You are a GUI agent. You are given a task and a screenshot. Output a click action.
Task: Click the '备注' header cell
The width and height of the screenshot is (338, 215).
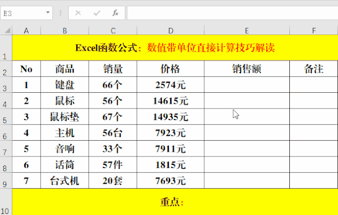(x=314, y=69)
